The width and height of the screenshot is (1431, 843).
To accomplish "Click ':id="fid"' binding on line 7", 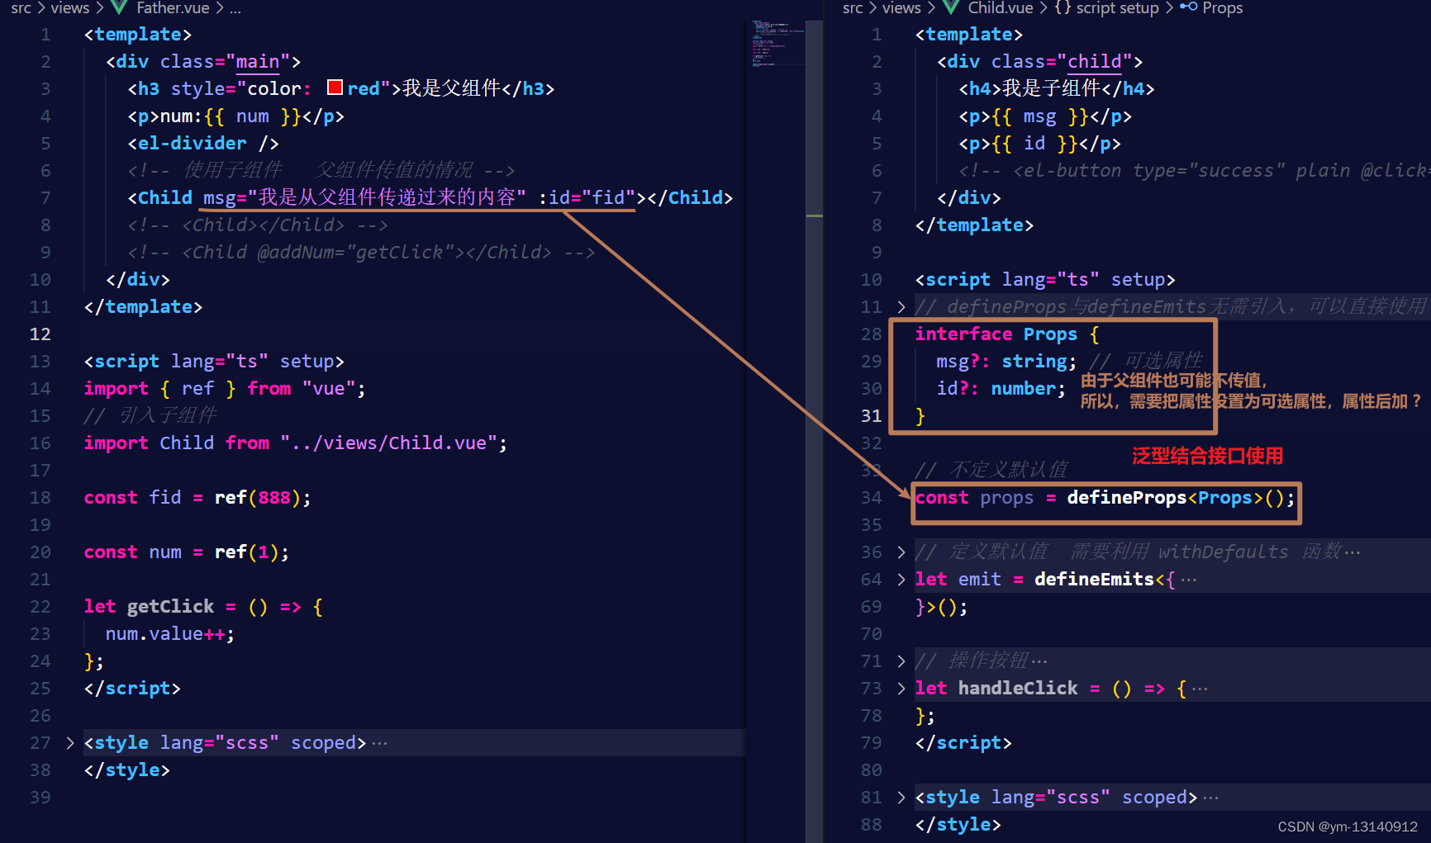I will [x=587, y=198].
